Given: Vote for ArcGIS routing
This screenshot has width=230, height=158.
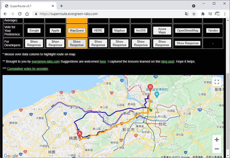Looking at the screenshot, I should pyautogui.click(x=141, y=30).
